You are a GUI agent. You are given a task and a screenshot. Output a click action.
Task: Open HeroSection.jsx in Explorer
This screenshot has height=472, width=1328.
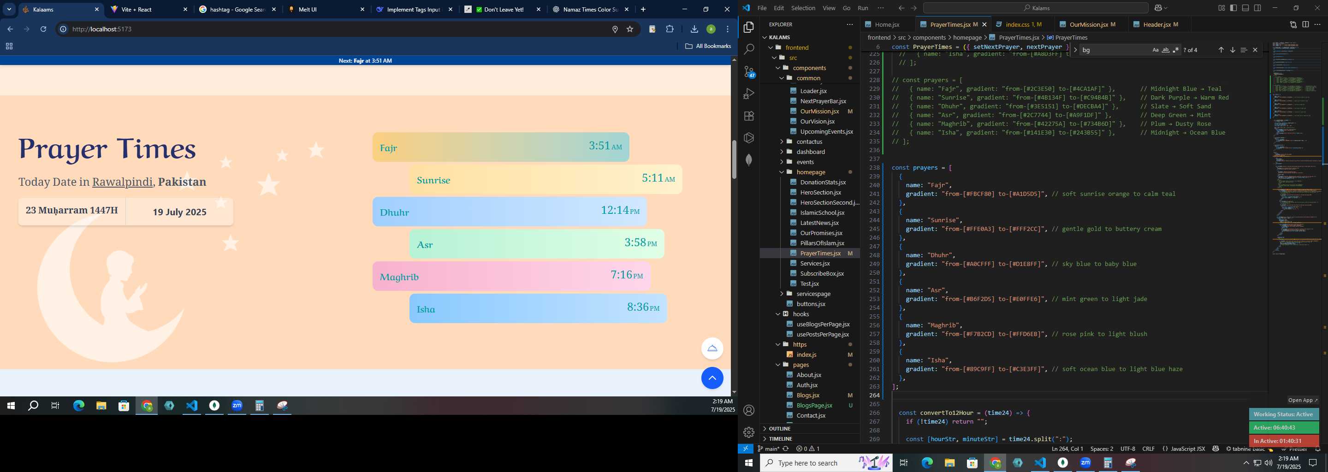(820, 192)
